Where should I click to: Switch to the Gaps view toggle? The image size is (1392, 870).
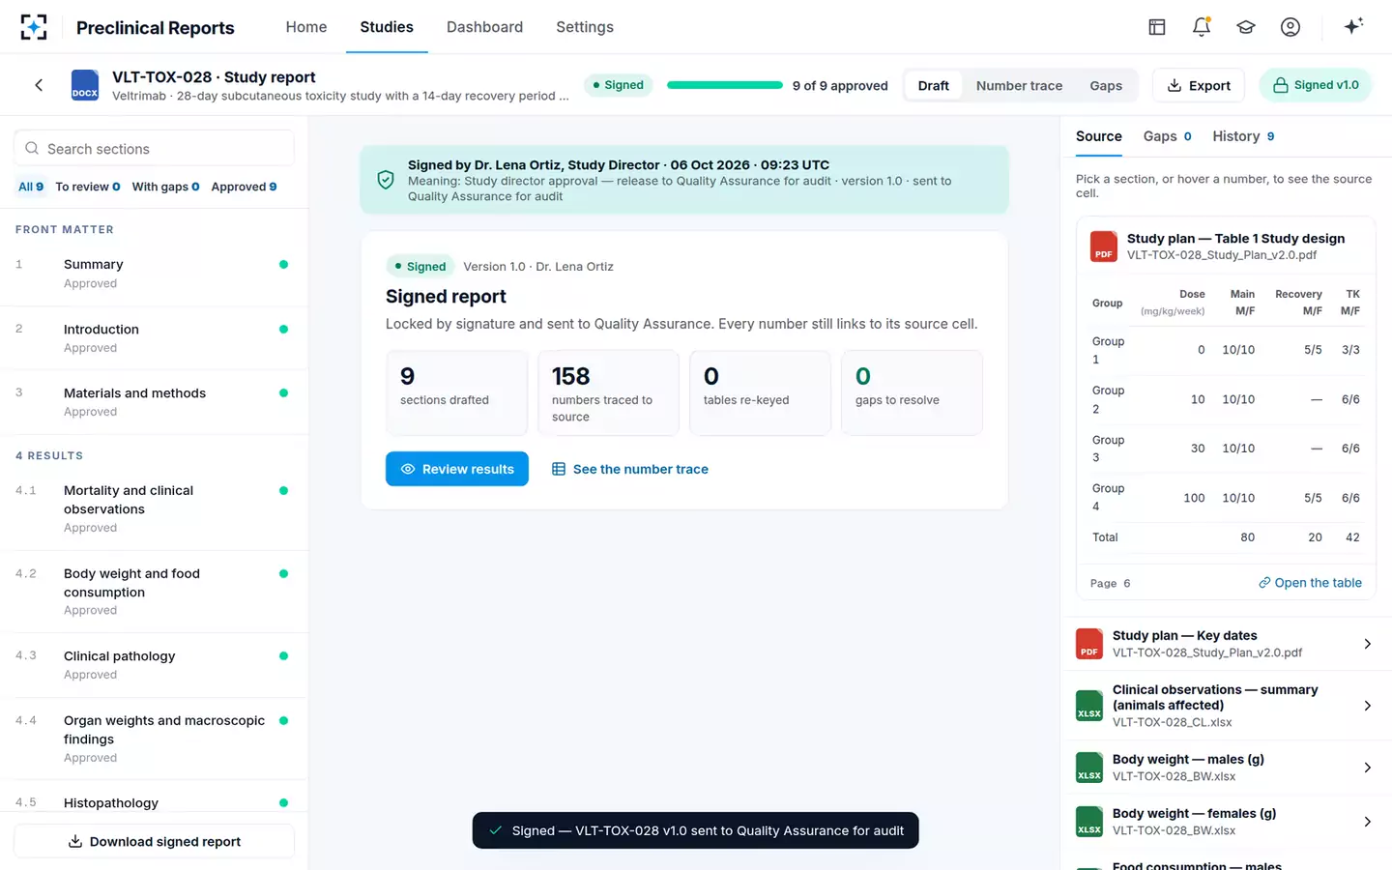tap(1106, 85)
